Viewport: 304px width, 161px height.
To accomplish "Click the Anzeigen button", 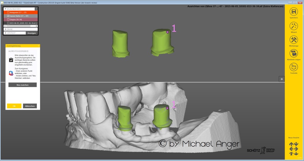I will tap(31, 33).
